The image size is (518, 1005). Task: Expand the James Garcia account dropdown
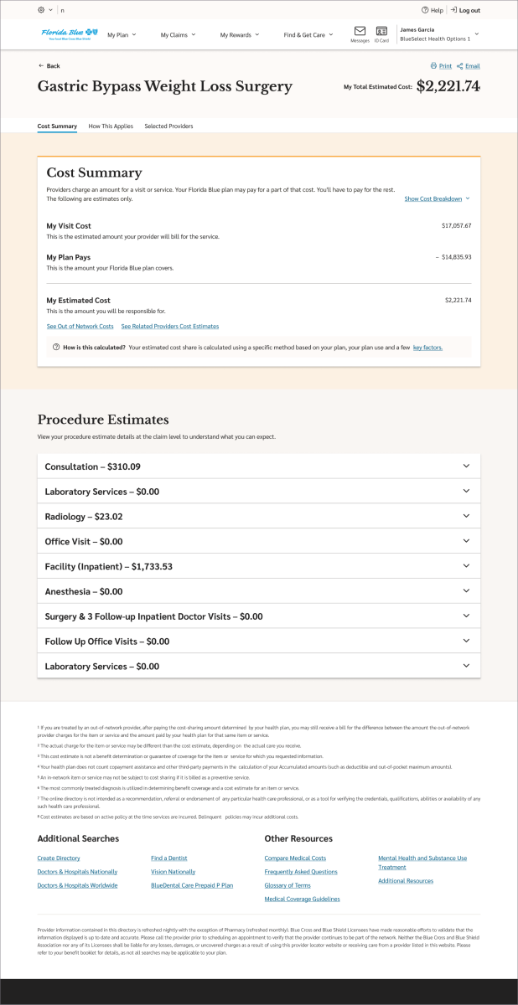(477, 34)
